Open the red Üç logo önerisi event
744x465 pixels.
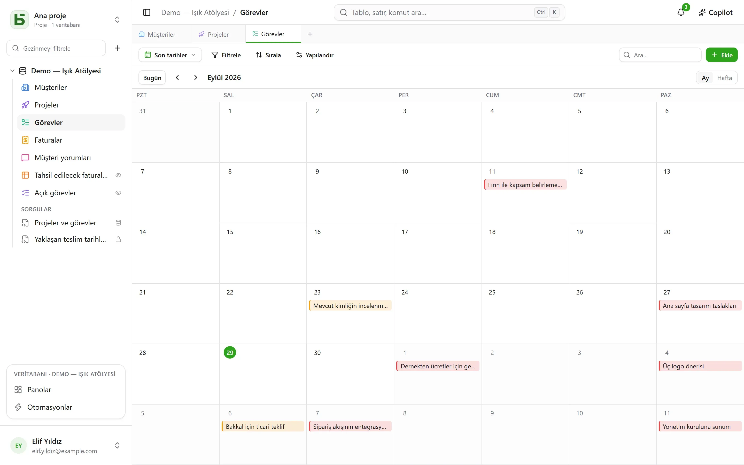tap(700, 366)
